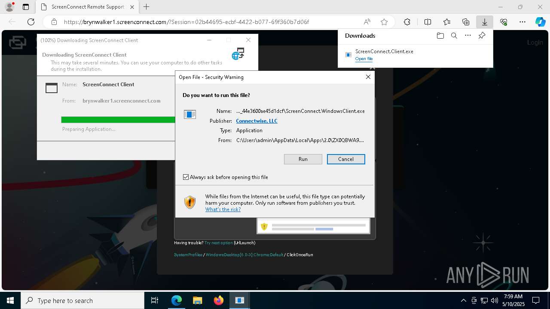Open File Explorer from the taskbar
Viewport: 550px width, 309px height.
point(197,300)
